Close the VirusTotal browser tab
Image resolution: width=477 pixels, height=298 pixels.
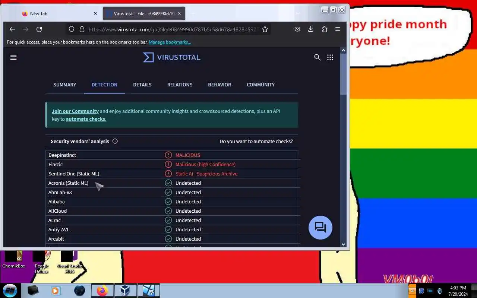(179, 13)
